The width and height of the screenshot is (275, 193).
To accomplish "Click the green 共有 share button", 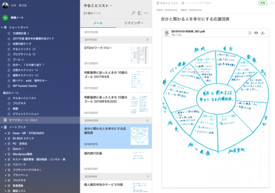I will tap(262, 3).
